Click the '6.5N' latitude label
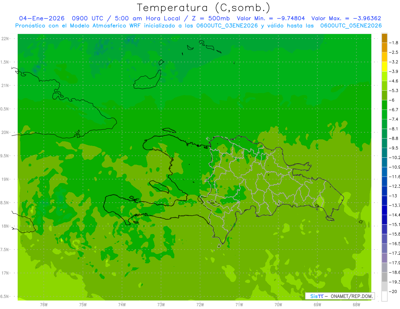 point(4,296)
